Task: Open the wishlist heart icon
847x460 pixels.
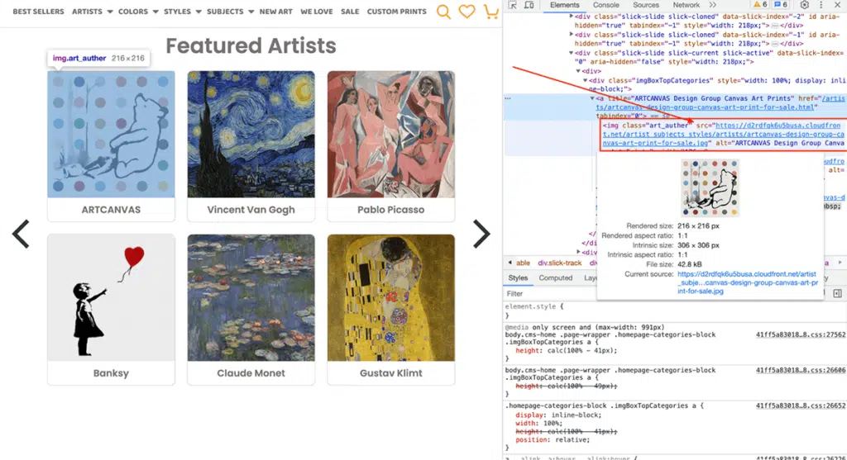Action: [x=467, y=12]
